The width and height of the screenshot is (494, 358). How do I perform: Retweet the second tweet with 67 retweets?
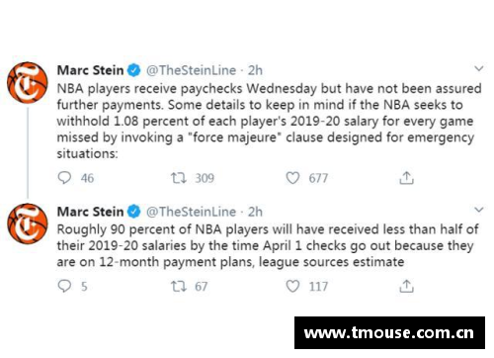click(x=179, y=286)
